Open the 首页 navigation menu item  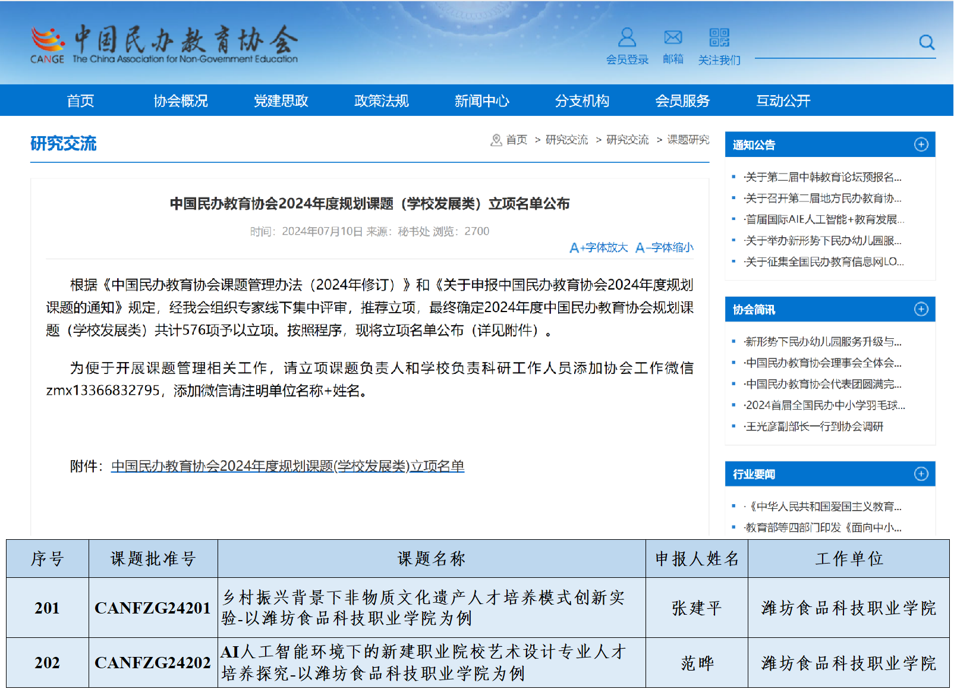click(80, 100)
